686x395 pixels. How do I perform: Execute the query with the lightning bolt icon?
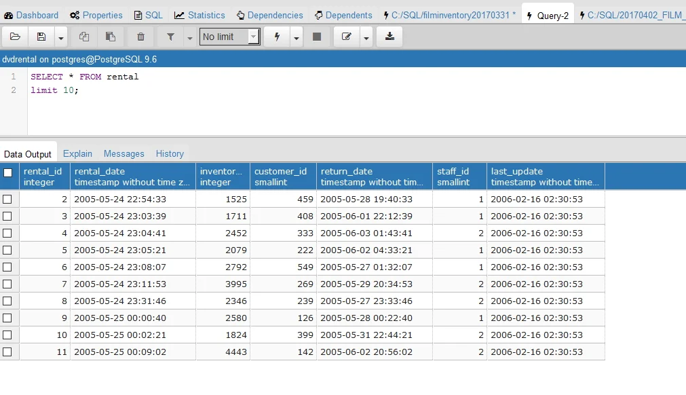click(x=276, y=36)
